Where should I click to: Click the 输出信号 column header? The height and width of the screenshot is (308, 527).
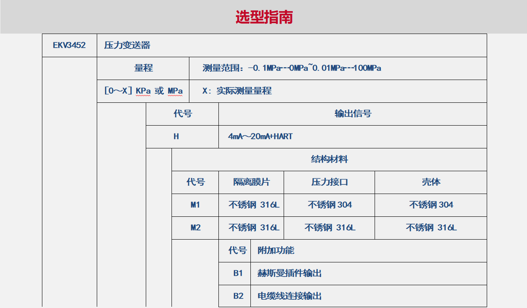(x=353, y=114)
